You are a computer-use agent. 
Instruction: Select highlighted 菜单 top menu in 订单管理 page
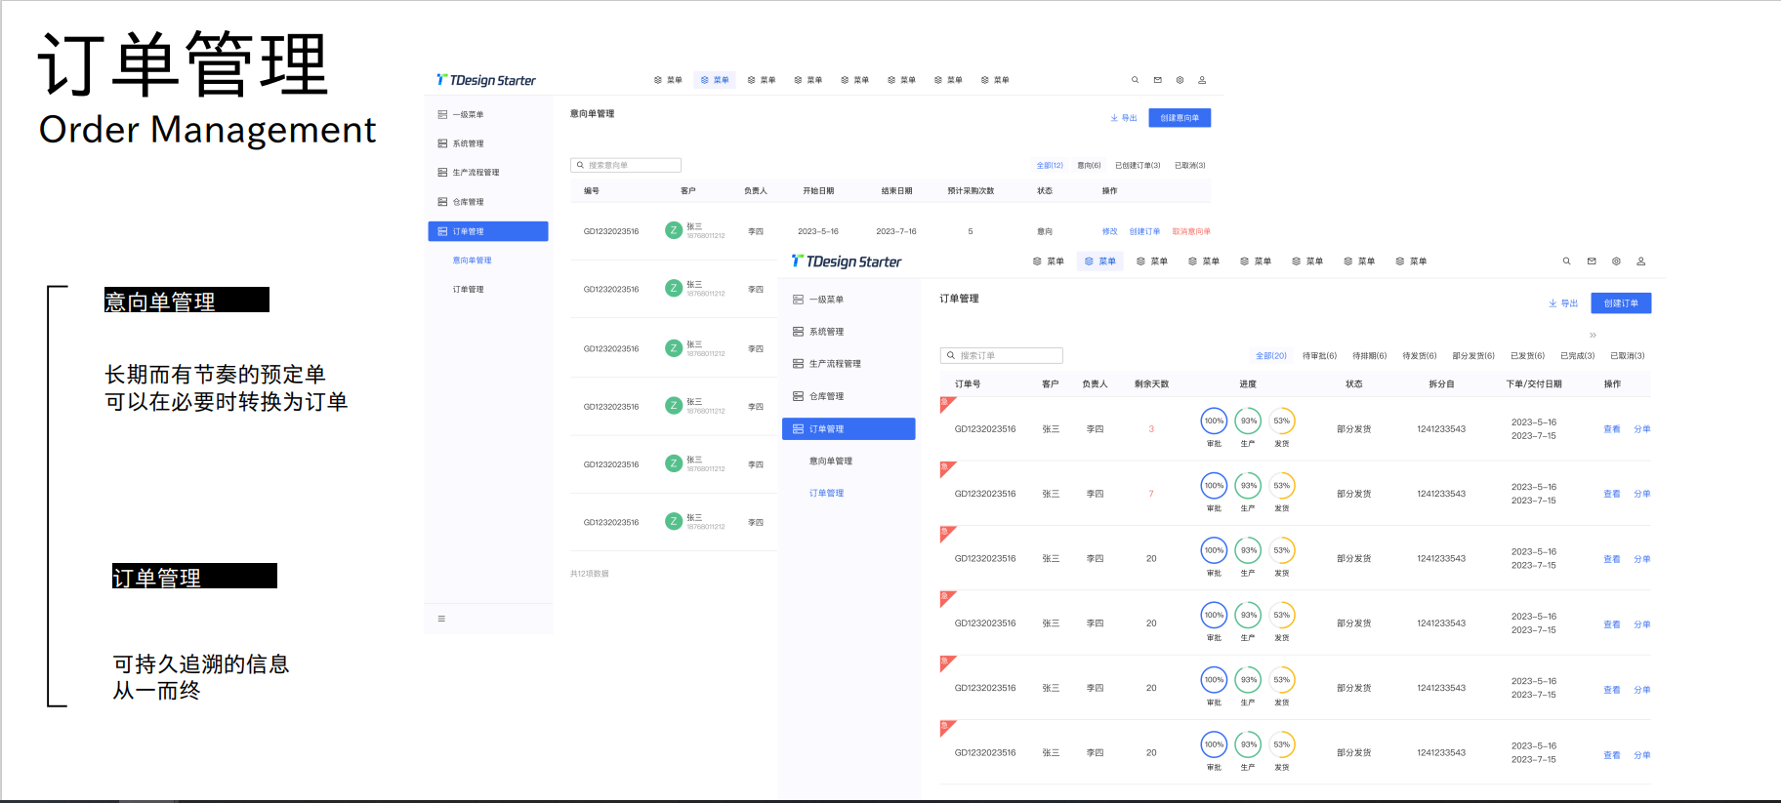[1100, 261]
